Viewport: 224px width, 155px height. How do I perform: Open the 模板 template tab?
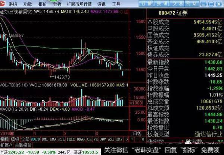coord(15,139)
